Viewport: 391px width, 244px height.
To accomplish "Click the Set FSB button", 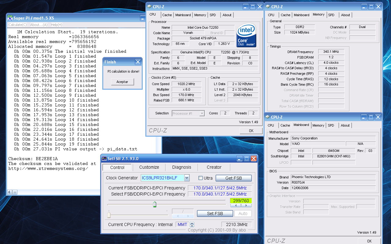I will (x=215, y=213).
